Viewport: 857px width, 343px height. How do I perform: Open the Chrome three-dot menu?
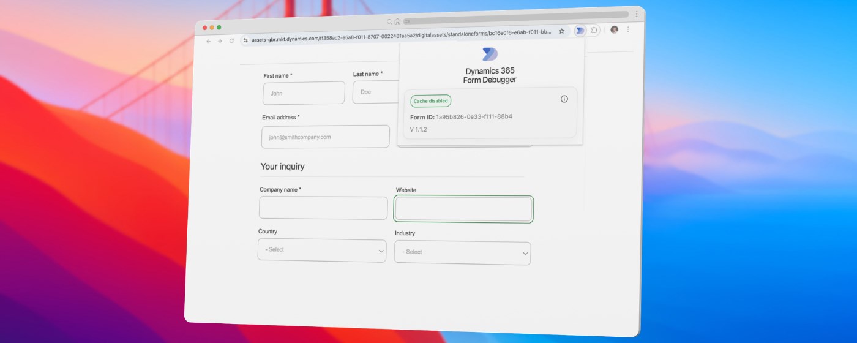pyautogui.click(x=628, y=29)
